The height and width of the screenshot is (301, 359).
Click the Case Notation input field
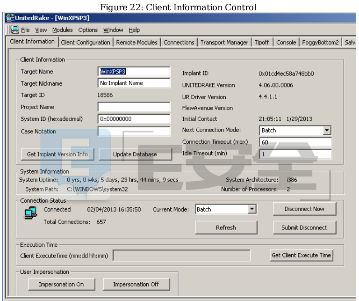coord(134,131)
